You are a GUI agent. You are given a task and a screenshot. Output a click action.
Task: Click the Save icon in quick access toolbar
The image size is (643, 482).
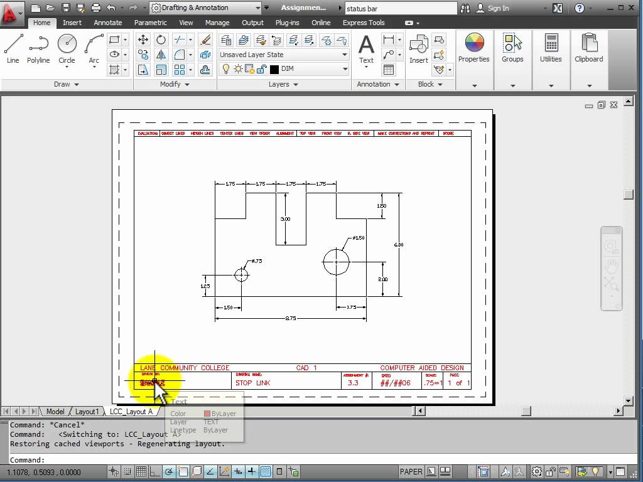pyautogui.click(x=65, y=8)
